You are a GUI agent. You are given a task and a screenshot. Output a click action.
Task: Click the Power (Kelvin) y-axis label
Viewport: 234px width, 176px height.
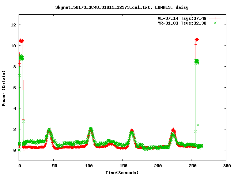[4, 88]
